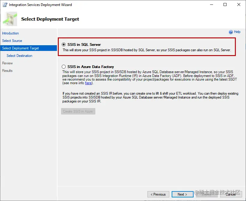Proceed with the Next button
Image resolution: width=246 pixels, height=201 pixels.
click(182, 194)
